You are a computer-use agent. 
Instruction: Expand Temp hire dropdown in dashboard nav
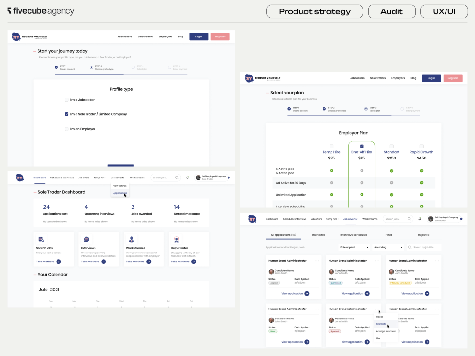coord(100,178)
